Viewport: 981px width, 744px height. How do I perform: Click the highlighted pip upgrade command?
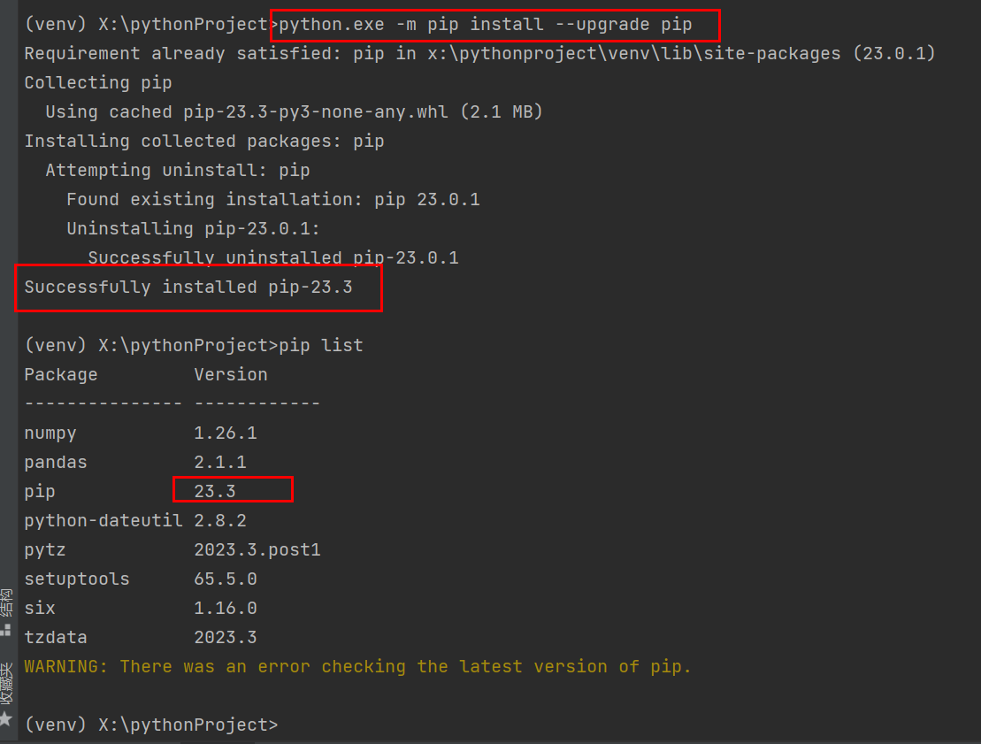tap(485, 25)
